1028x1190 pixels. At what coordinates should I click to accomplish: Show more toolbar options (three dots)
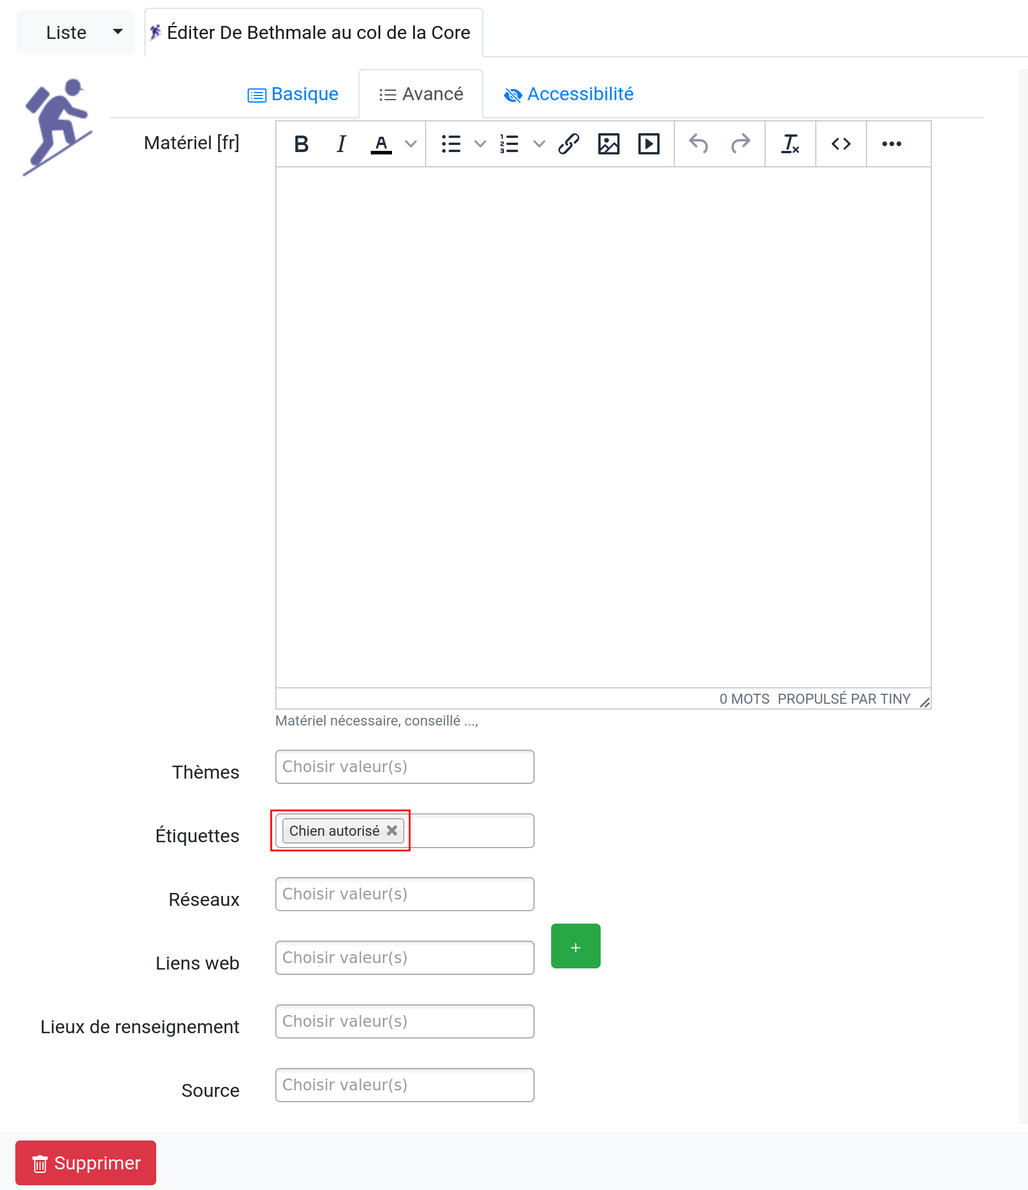point(892,144)
